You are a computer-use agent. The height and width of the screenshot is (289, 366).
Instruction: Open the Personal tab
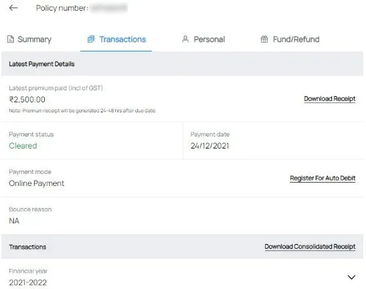click(203, 39)
